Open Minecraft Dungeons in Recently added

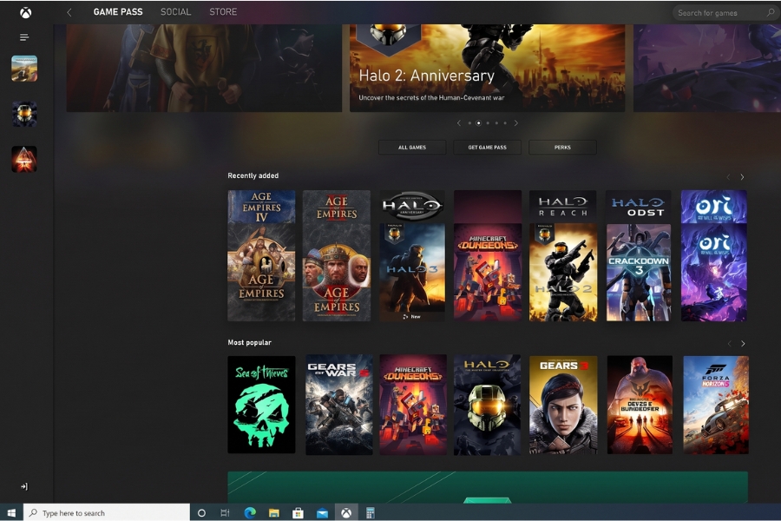pyautogui.click(x=488, y=255)
